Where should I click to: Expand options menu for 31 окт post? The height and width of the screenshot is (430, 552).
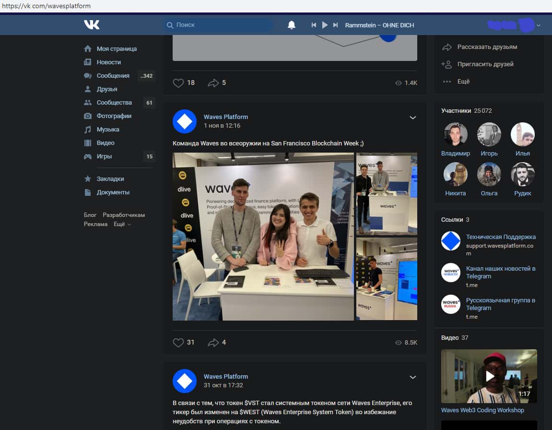click(x=412, y=377)
